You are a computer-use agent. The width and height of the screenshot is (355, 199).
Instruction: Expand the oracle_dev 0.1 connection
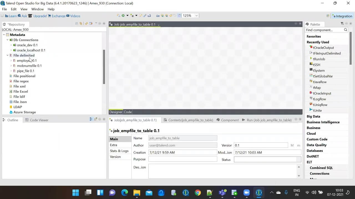click(x=11, y=45)
